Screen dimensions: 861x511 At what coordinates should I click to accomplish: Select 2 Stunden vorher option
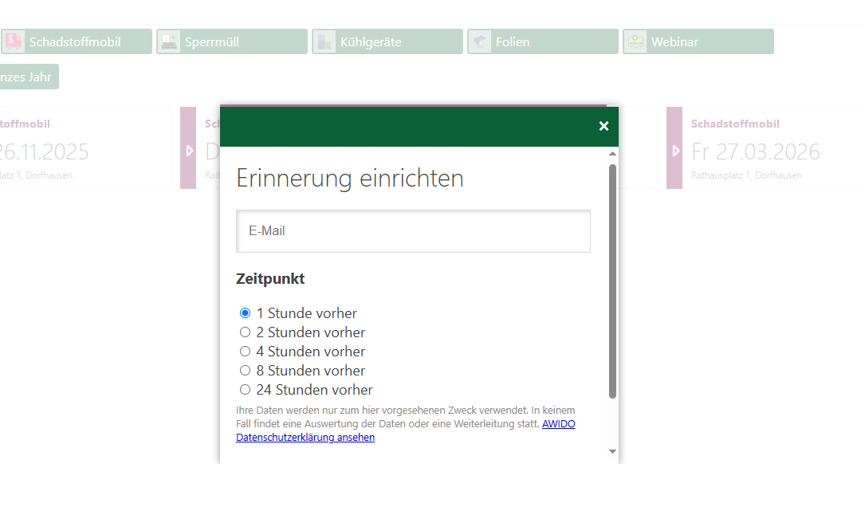click(246, 332)
